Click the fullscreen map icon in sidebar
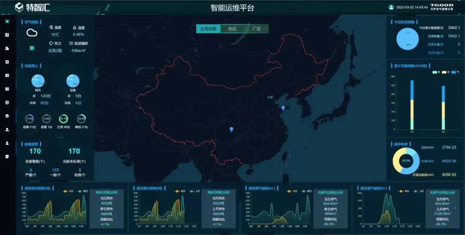The height and width of the screenshot is (235, 465). [7, 21]
